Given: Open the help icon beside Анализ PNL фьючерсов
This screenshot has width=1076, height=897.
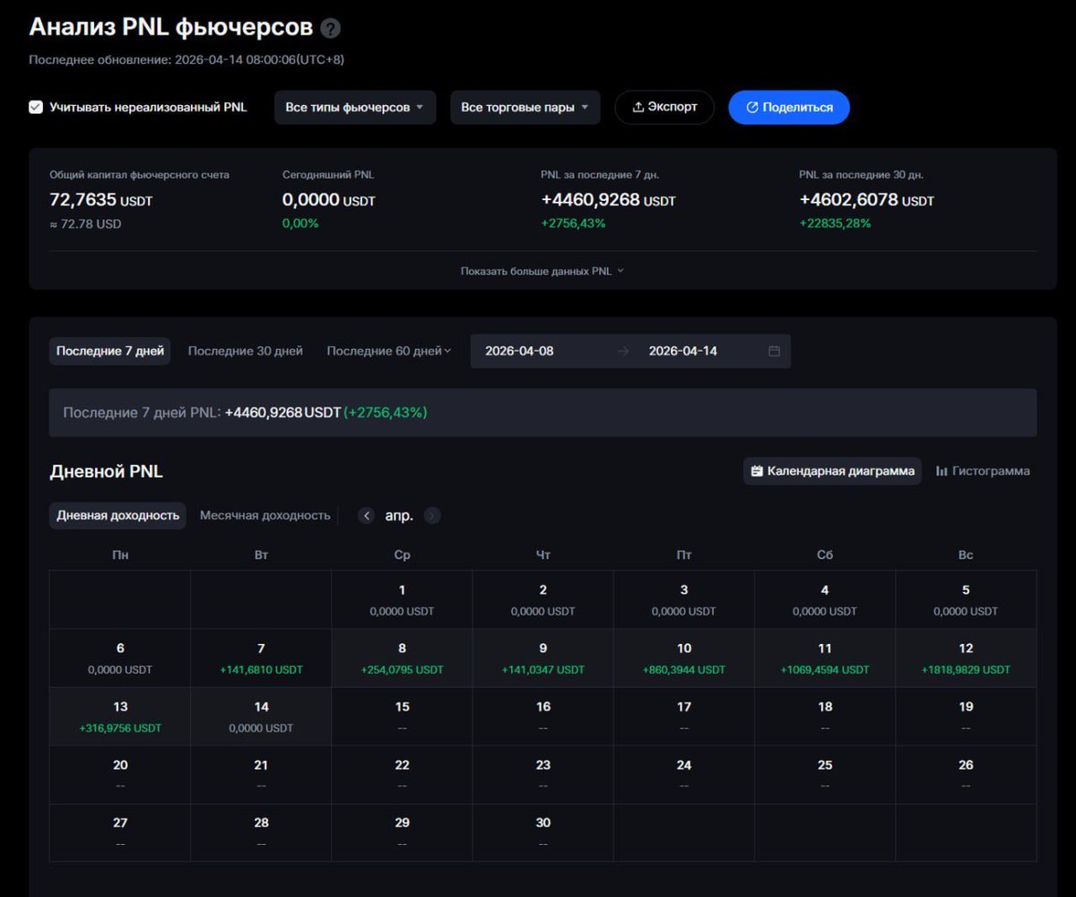Looking at the screenshot, I should 331,29.
